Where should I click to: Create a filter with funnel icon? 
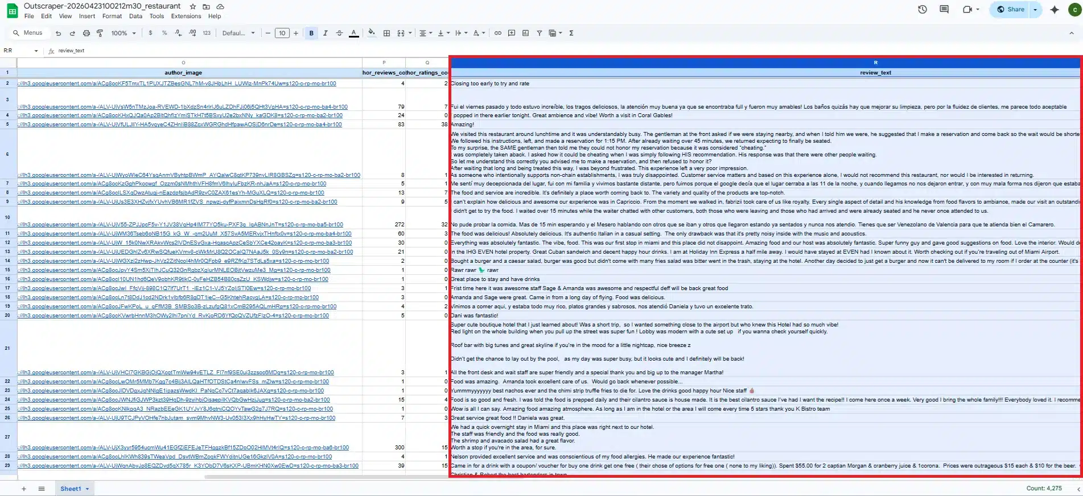point(539,33)
